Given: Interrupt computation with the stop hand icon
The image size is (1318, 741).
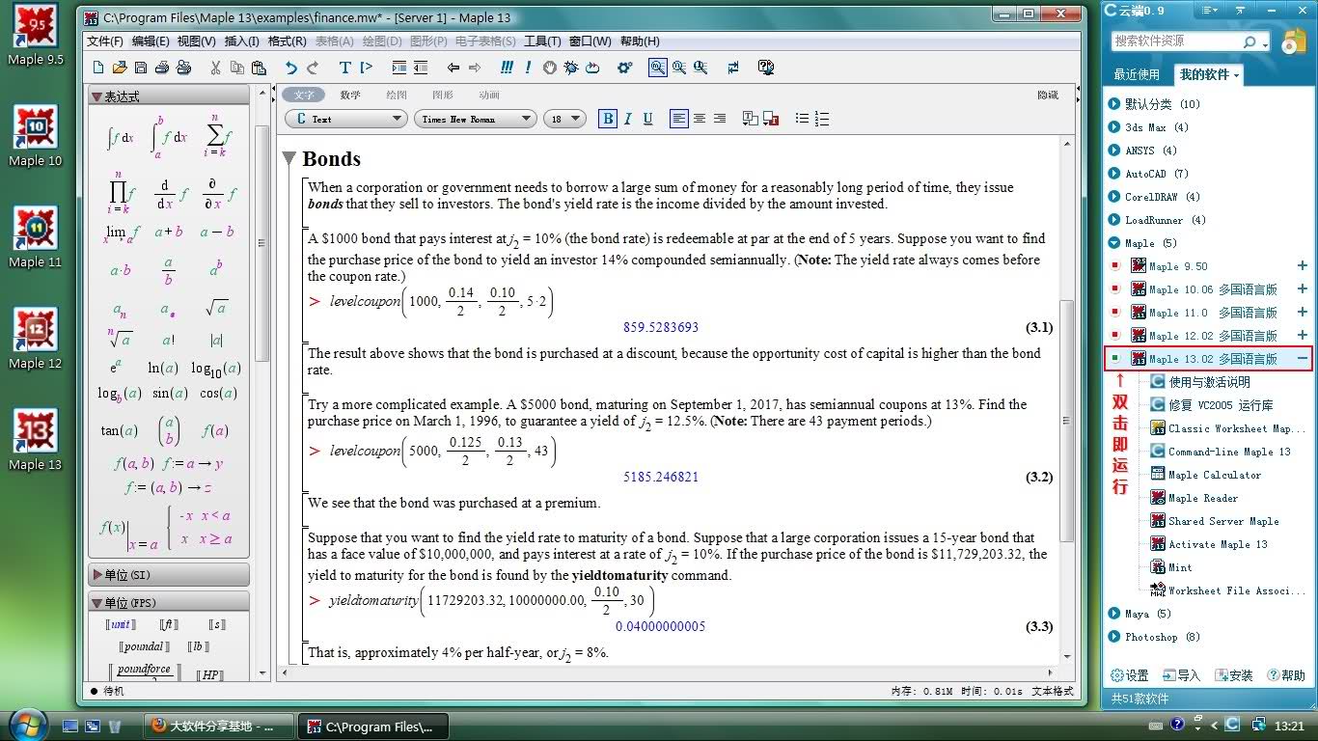Looking at the screenshot, I should pos(550,68).
